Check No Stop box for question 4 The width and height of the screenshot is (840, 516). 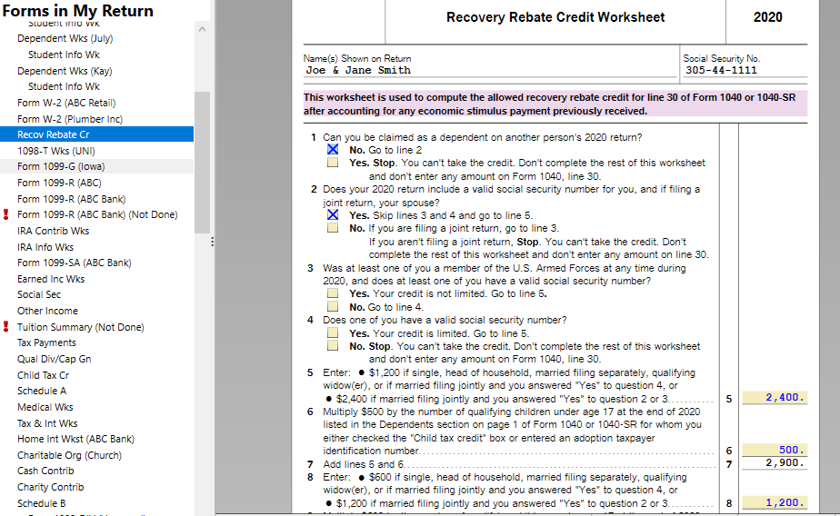click(x=333, y=346)
